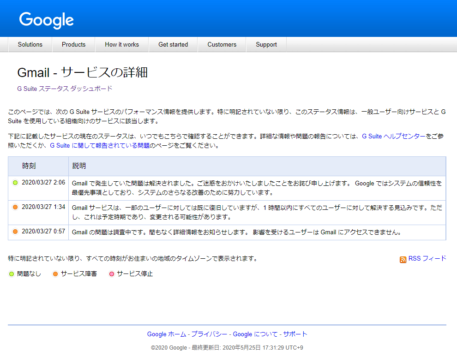
Task: Open the Products menu item
Action: tap(73, 45)
